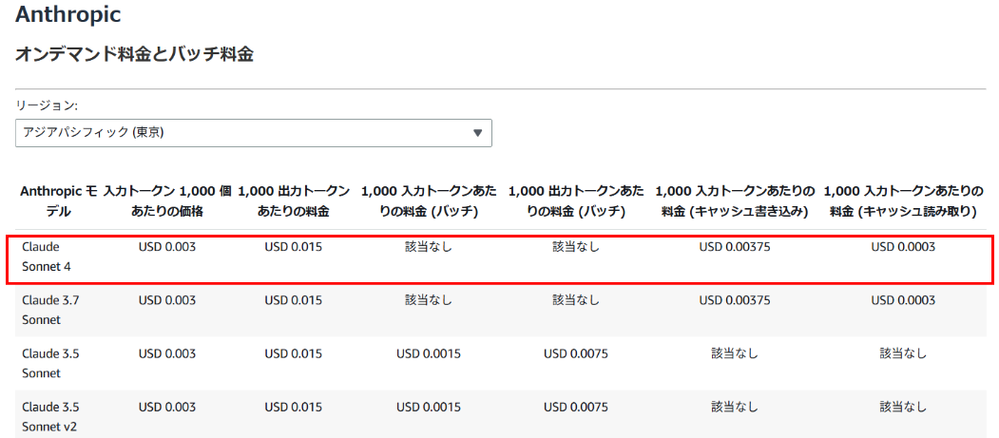Click the 入力トークン 1,000 個あたりの価格 column header

pos(167,201)
